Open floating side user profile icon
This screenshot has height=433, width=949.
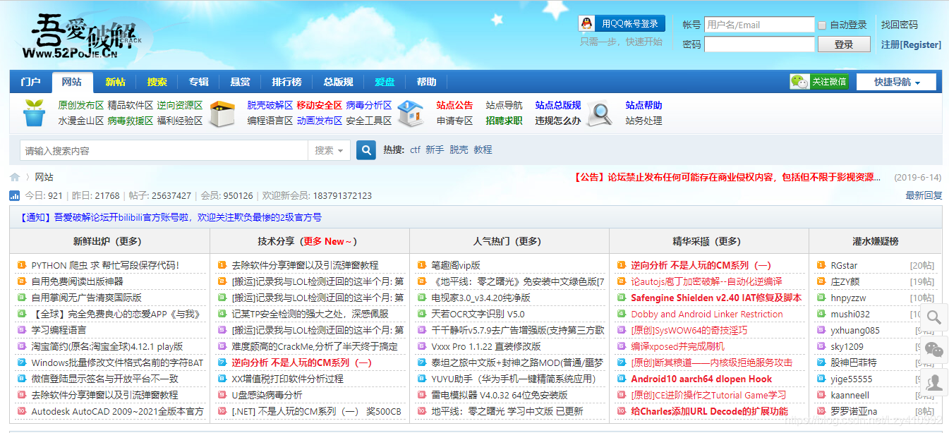click(934, 382)
